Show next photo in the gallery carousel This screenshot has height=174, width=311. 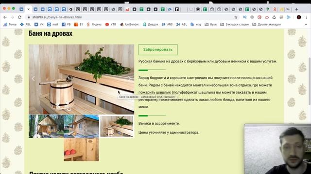click(129, 78)
